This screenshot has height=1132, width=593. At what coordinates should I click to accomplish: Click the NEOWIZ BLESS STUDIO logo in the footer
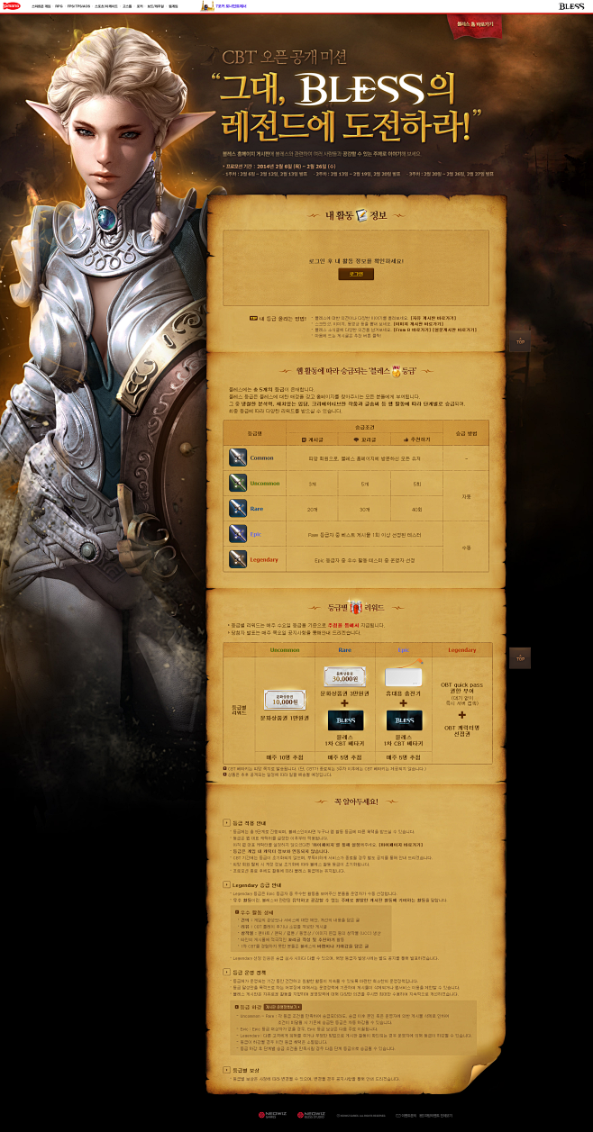click(313, 1114)
